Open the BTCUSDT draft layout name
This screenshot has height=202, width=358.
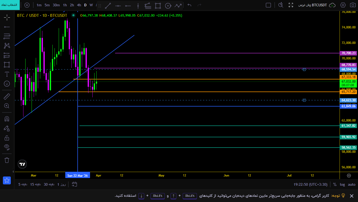pos(313,5)
